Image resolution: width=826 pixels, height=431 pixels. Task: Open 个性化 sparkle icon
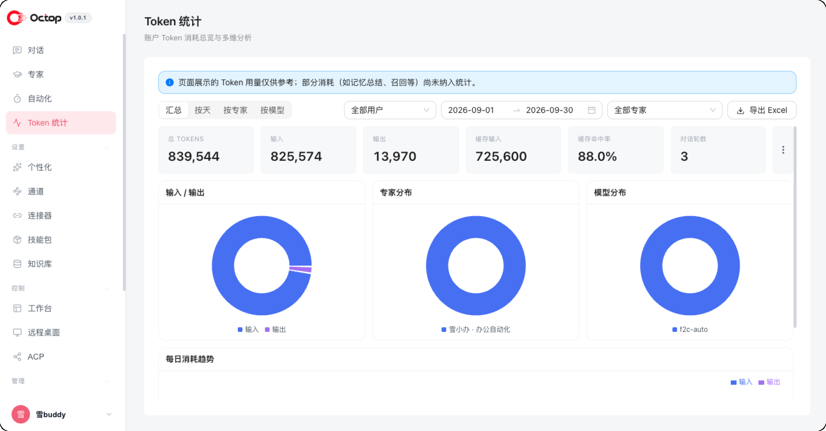[17, 167]
